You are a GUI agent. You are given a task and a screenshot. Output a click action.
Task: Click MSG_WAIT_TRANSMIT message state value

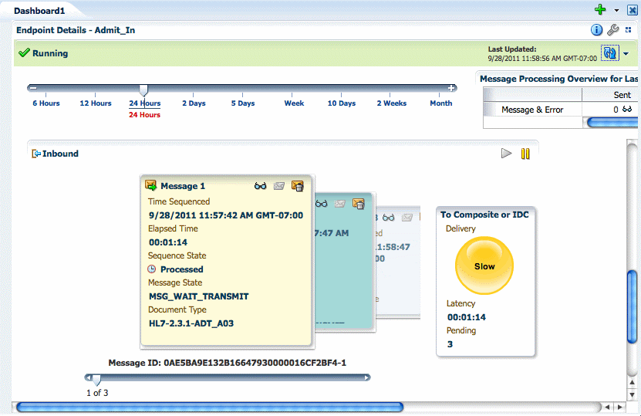[199, 296]
